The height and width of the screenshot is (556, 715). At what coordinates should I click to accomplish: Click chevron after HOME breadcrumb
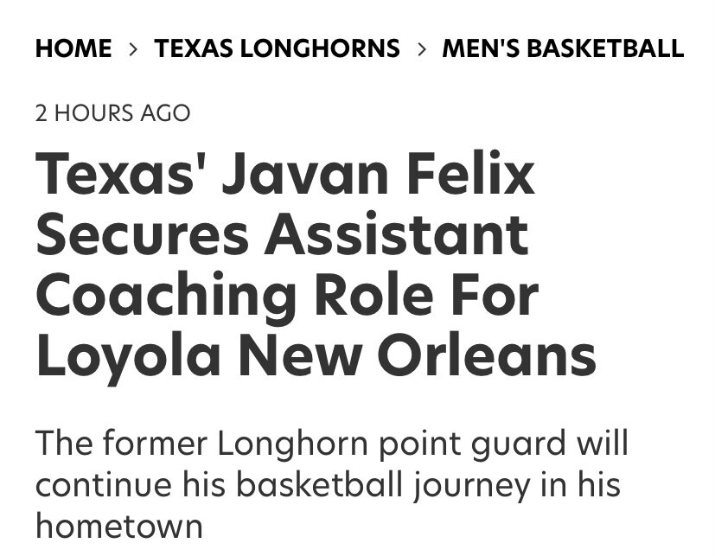coord(133,48)
